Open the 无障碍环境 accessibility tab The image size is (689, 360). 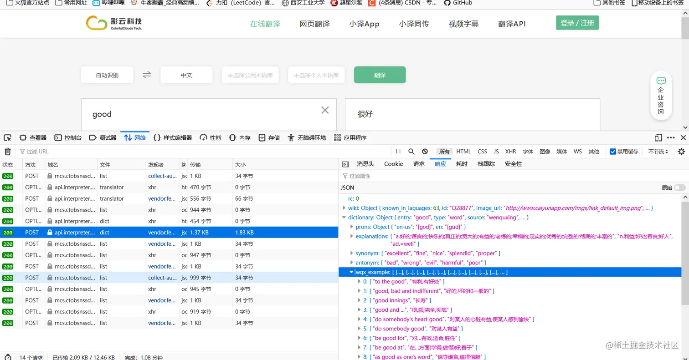pyautogui.click(x=307, y=137)
